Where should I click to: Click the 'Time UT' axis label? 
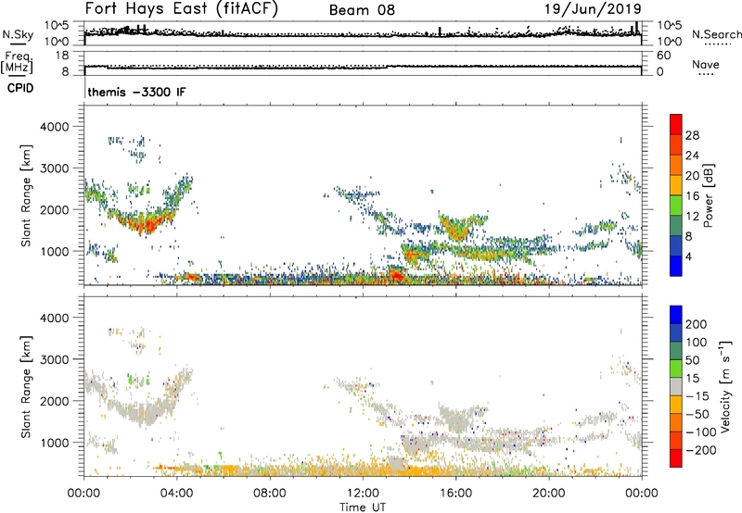click(x=363, y=507)
